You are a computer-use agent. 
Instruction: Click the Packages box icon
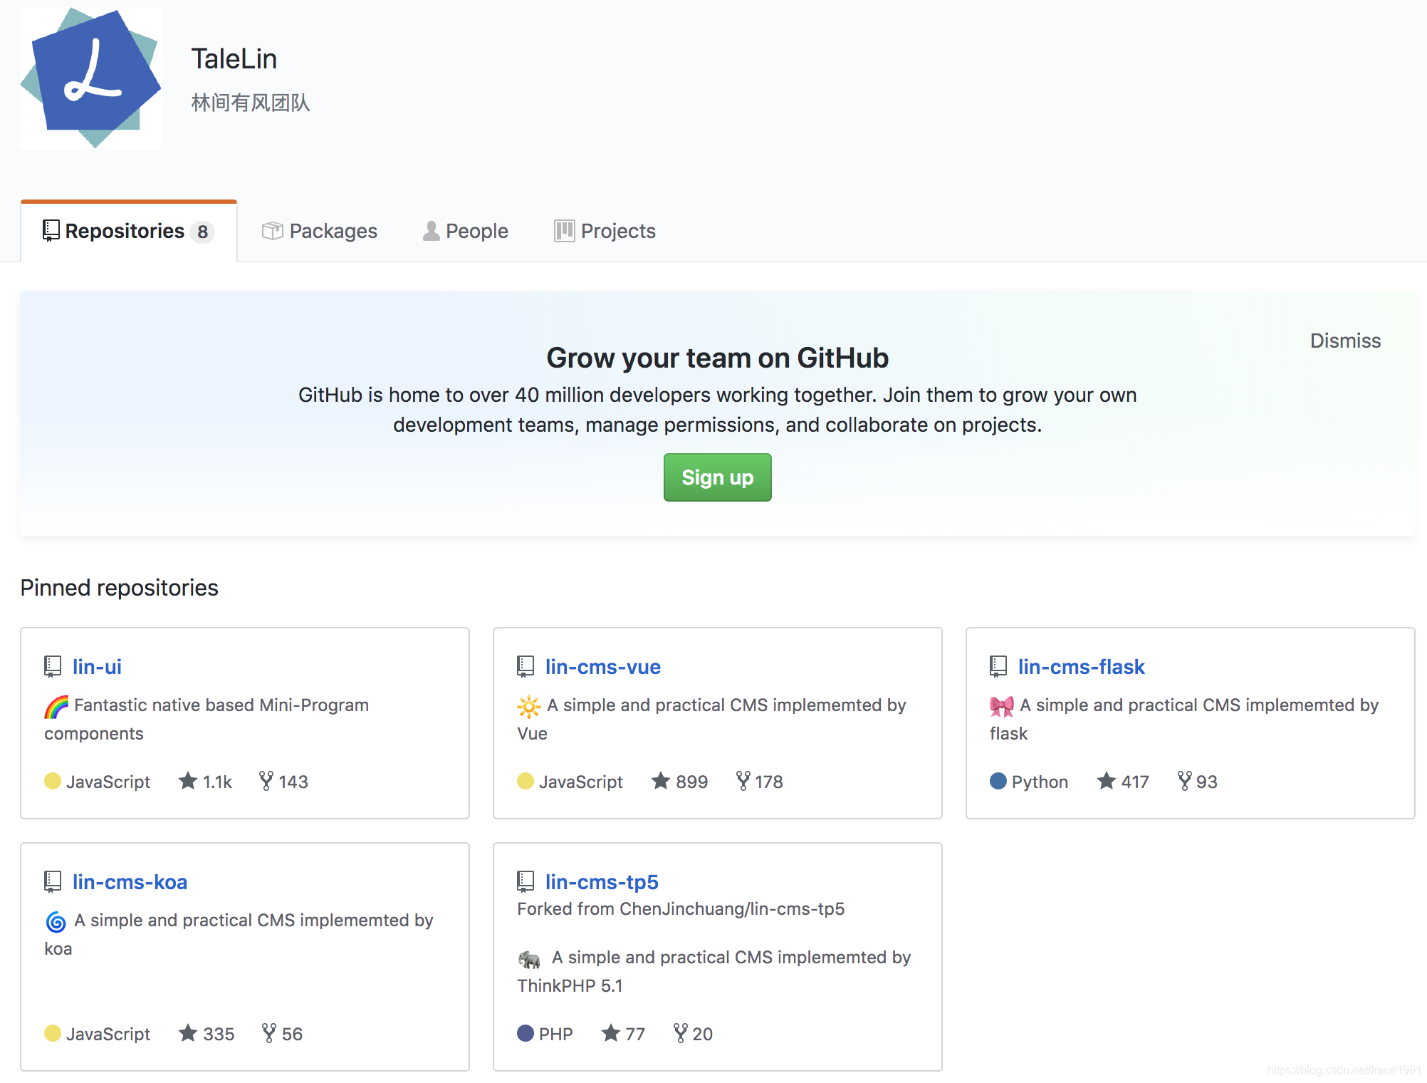tap(272, 231)
